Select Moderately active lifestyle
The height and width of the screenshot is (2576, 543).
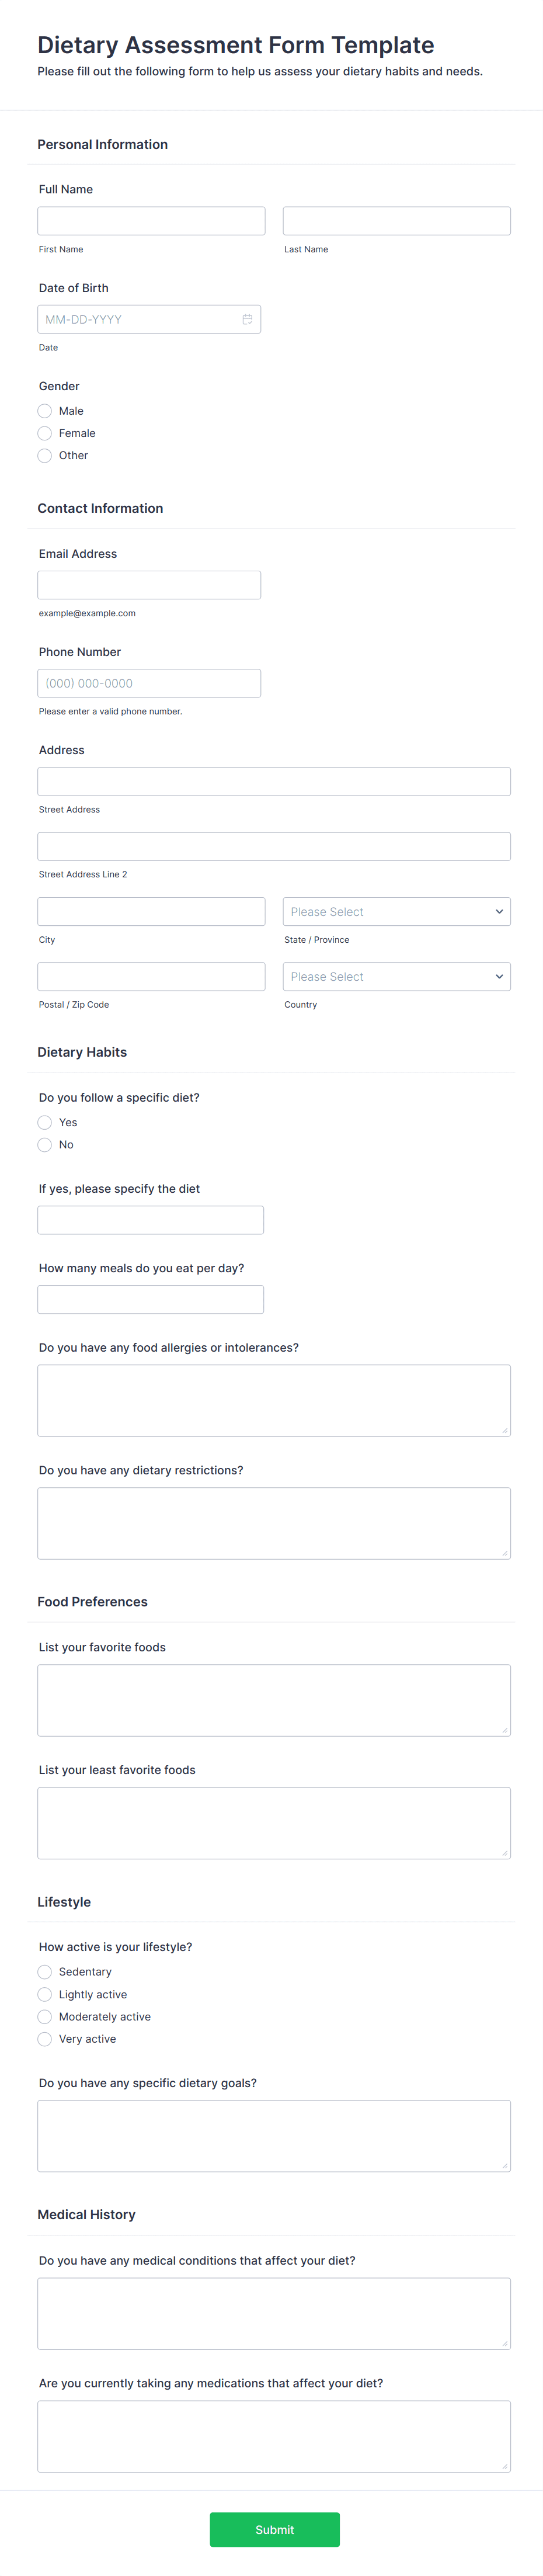point(44,2016)
